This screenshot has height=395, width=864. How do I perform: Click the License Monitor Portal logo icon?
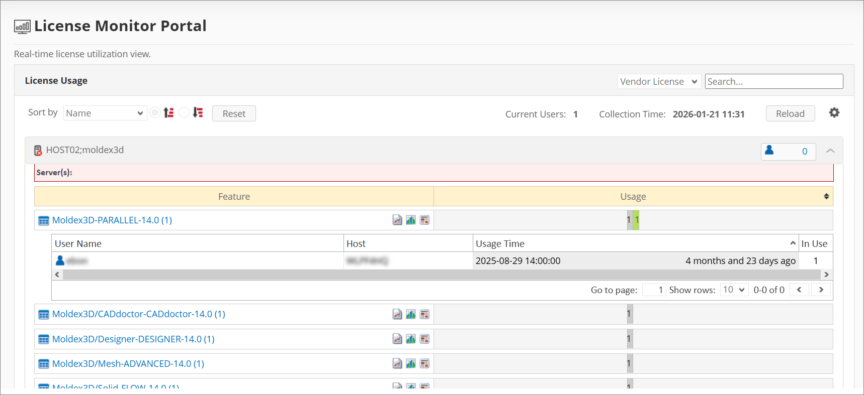[22, 27]
